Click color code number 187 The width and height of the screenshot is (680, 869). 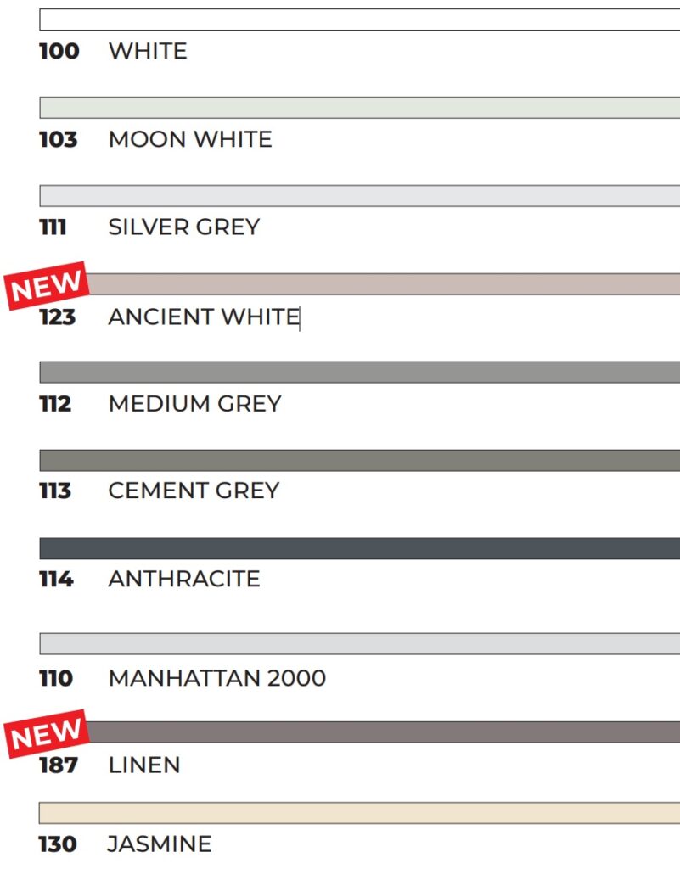59,765
